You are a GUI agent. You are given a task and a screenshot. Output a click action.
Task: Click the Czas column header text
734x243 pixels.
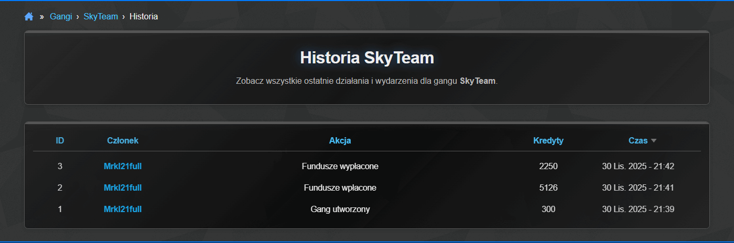638,140
